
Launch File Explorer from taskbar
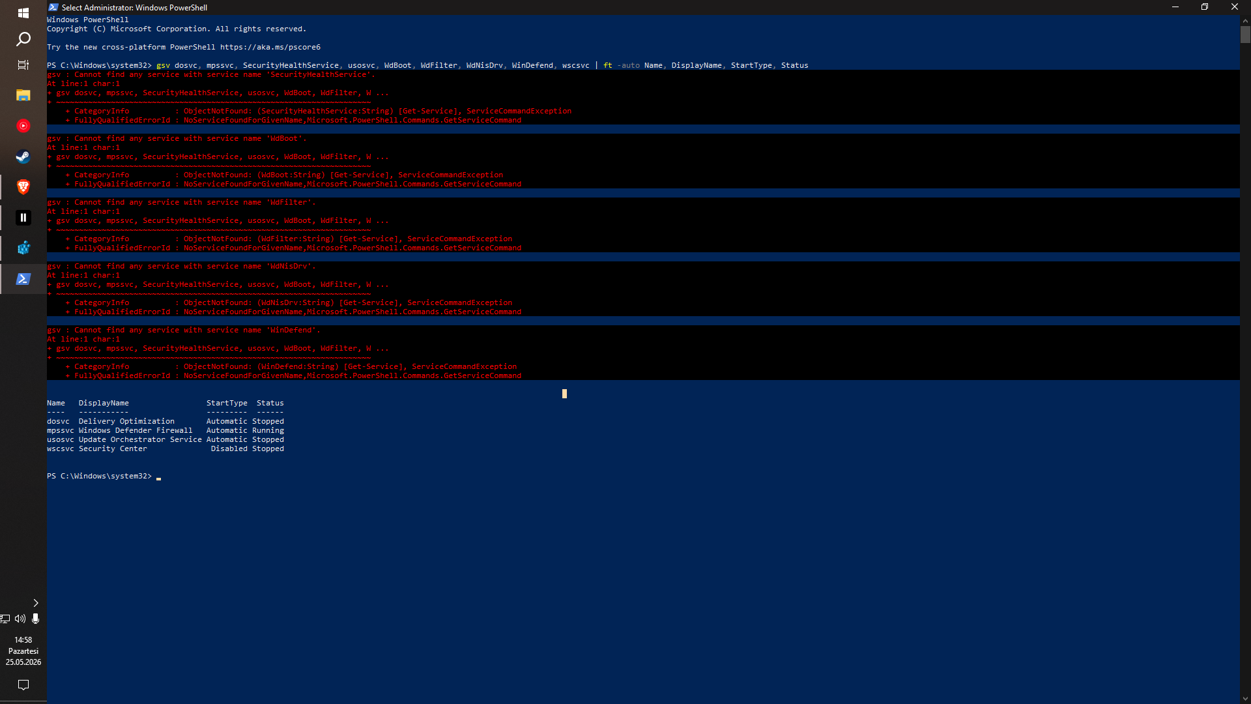click(x=23, y=95)
